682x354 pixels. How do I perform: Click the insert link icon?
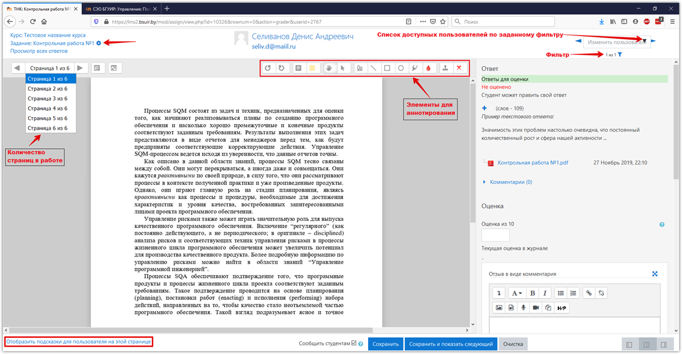coord(589,293)
